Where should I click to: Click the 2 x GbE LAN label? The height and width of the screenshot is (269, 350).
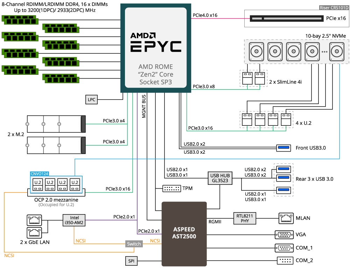(35, 242)
